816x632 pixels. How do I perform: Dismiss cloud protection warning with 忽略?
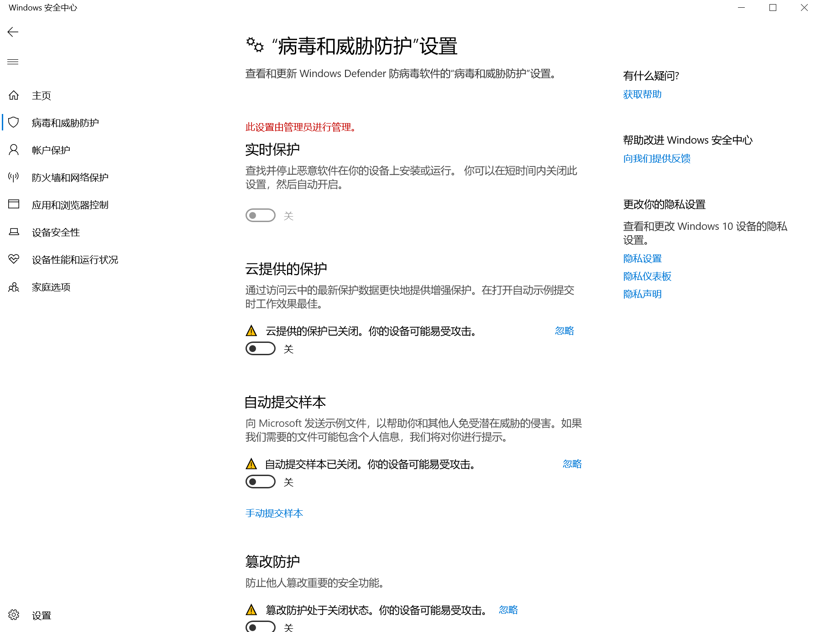point(564,331)
